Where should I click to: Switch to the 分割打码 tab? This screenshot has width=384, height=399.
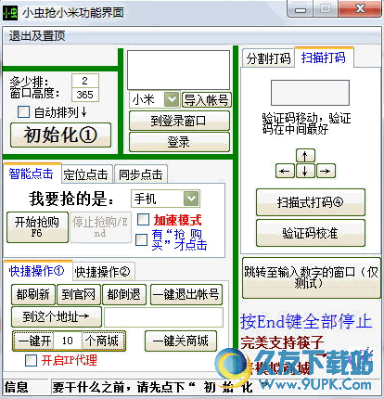click(268, 58)
